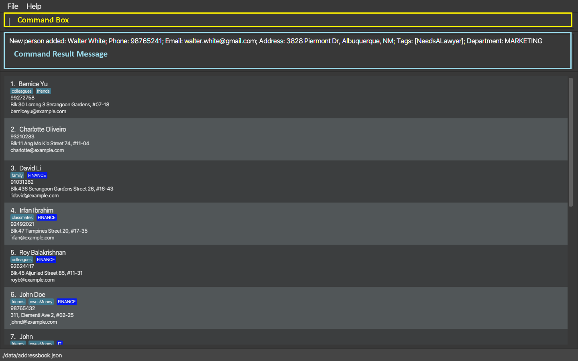The height and width of the screenshot is (361, 578).
Task: Click email royb@example.com
Action: [33, 280]
